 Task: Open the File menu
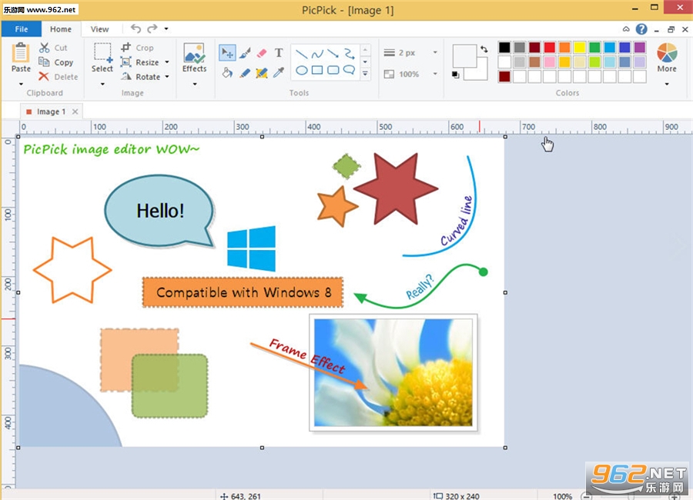click(x=22, y=29)
